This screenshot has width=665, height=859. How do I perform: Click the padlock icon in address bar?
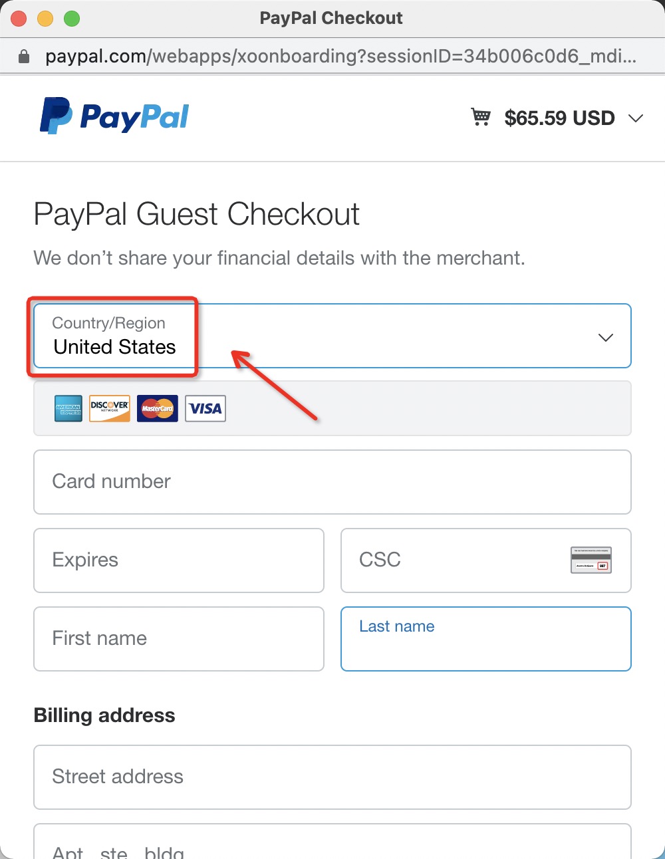tap(24, 56)
